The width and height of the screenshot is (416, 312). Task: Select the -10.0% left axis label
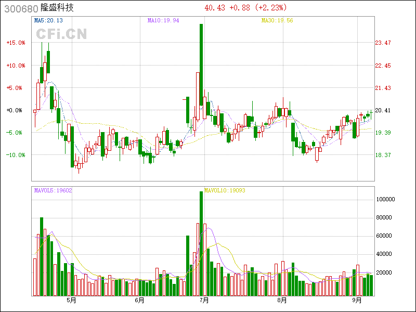(x=16, y=155)
